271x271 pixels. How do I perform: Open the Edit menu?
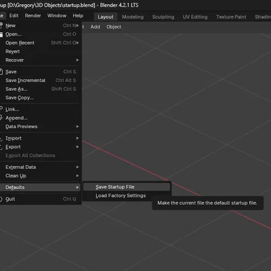pos(14,16)
